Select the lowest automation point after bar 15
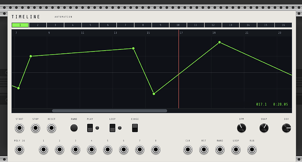Image resolution: width=302 pixels, height=162 pixels. (x=154, y=94)
